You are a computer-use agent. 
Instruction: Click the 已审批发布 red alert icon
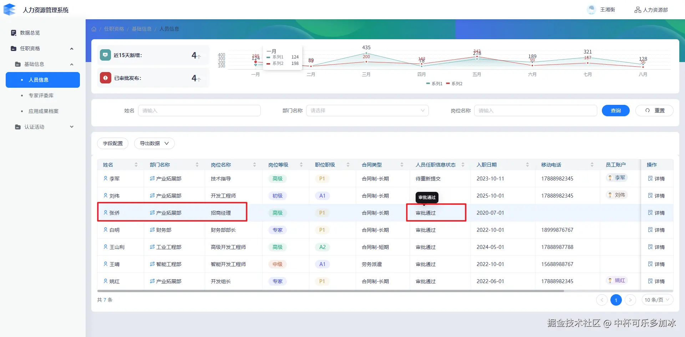coord(105,78)
